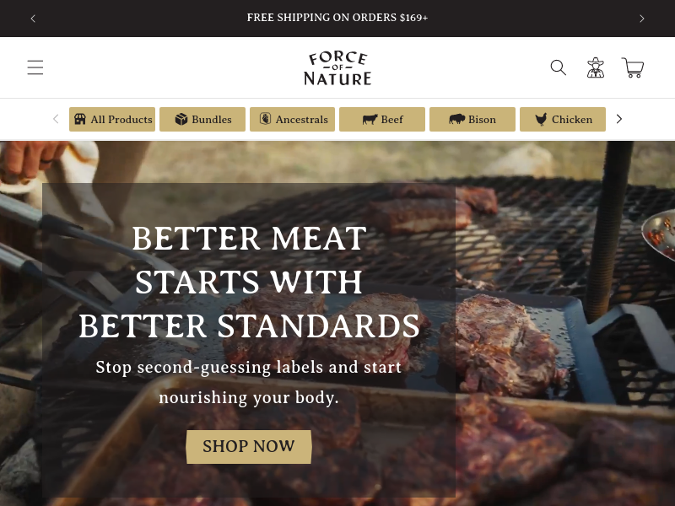This screenshot has height=506, width=675.
Task: Click the free shipping announcement text
Action: [337, 18]
